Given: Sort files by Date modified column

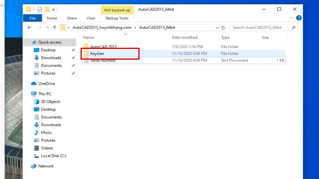Looking at the screenshot, I should pyautogui.click(x=185, y=37).
